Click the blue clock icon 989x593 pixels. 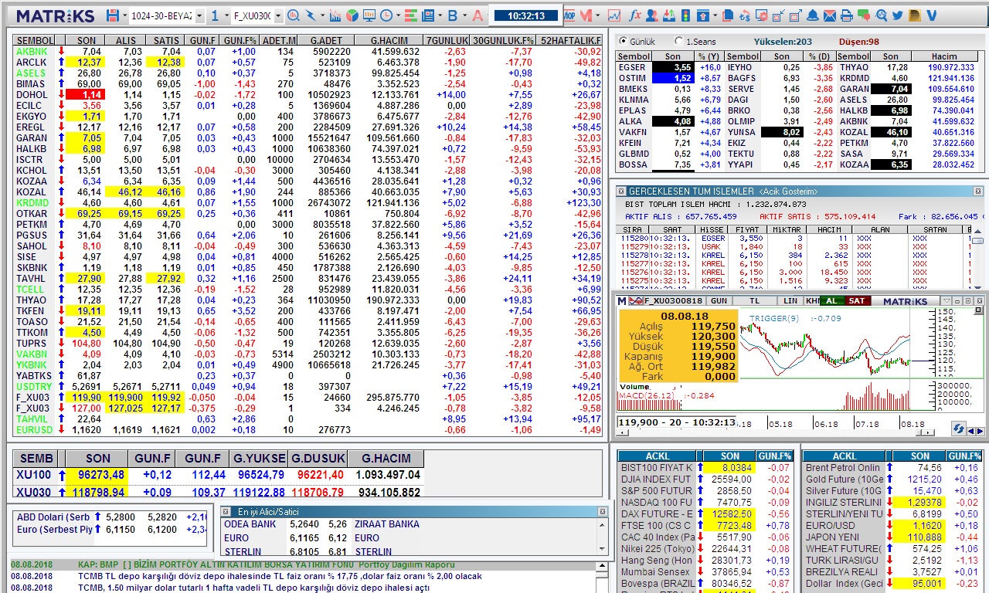point(386,15)
